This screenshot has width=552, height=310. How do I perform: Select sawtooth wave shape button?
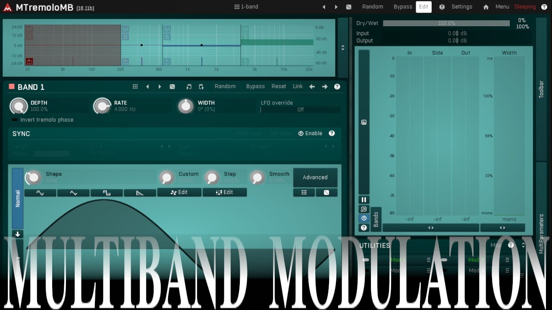coord(140,192)
